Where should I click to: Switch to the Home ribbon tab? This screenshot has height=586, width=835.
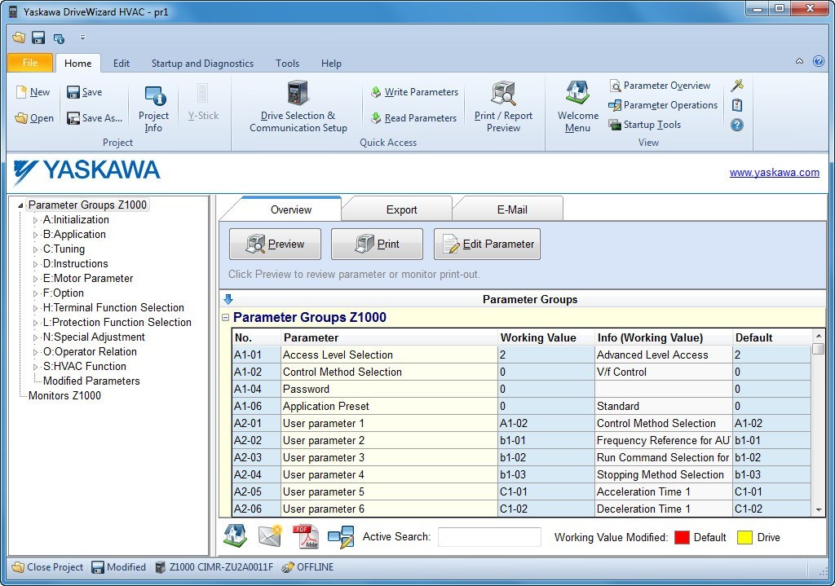click(77, 63)
